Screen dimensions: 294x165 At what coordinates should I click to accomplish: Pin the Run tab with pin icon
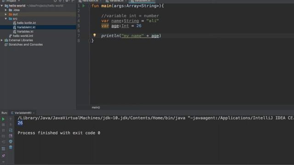pyautogui.click(x=3, y=156)
